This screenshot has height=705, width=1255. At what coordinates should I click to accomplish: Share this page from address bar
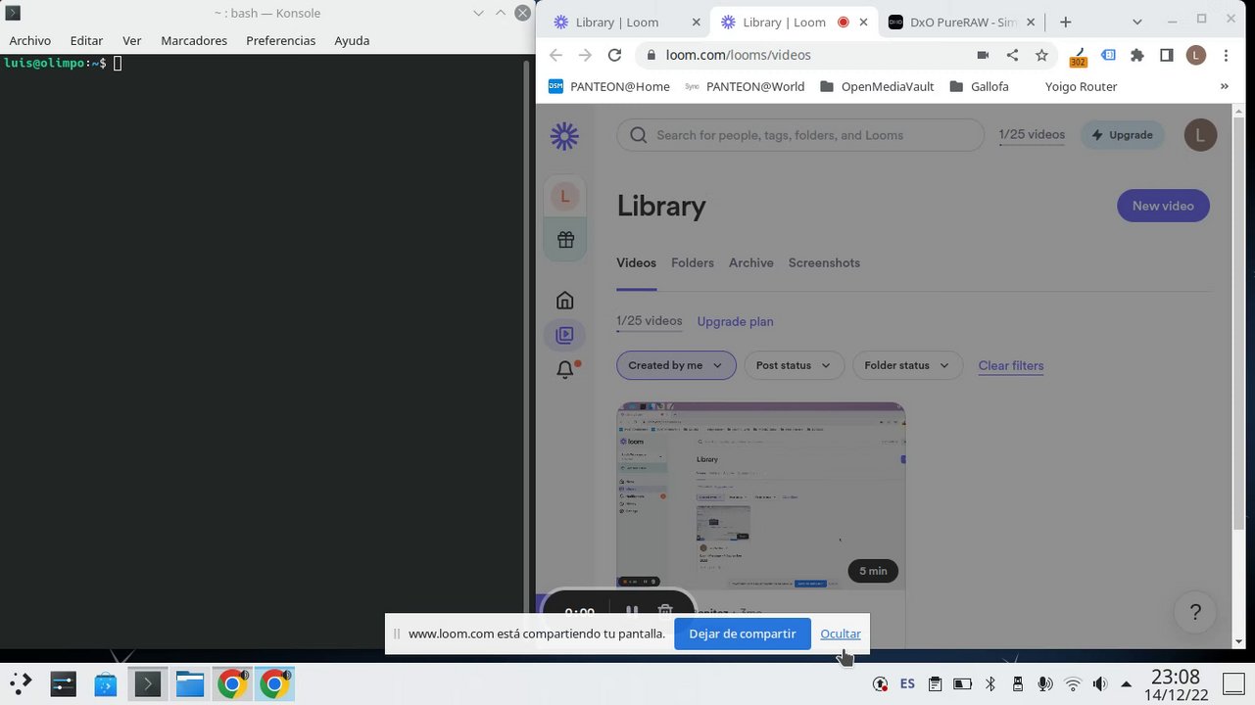[x=1012, y=56]
